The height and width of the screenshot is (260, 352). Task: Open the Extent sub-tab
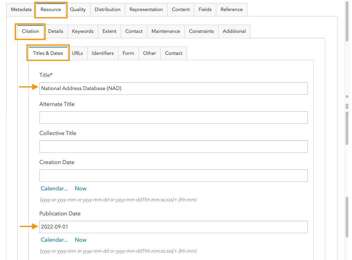point(109,31)
